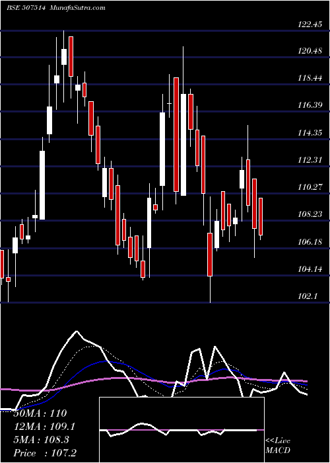Select the 102.1 price axis label
The image size is (330, 463).
[308, 296]
